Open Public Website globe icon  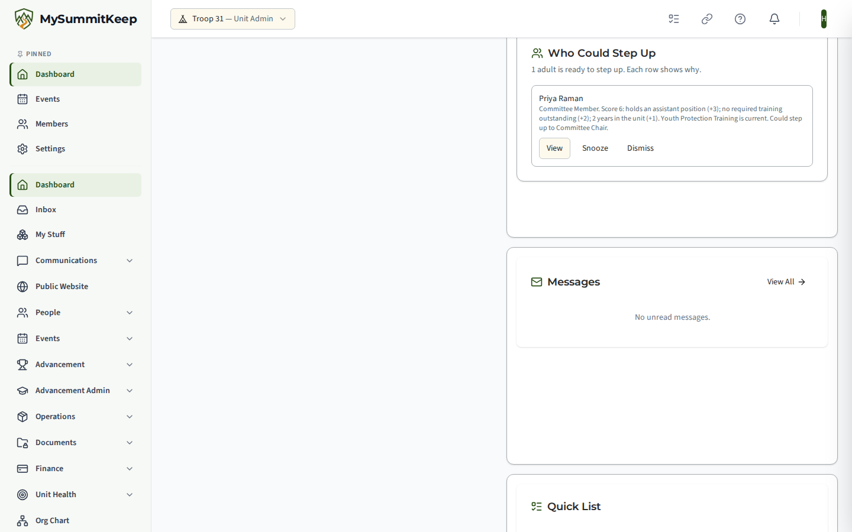pyautogui.click(x=22, y=287)
